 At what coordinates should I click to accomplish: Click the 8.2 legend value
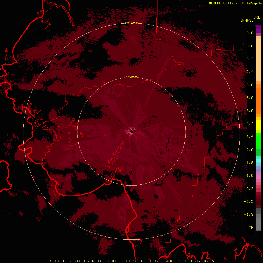point(250,59)
